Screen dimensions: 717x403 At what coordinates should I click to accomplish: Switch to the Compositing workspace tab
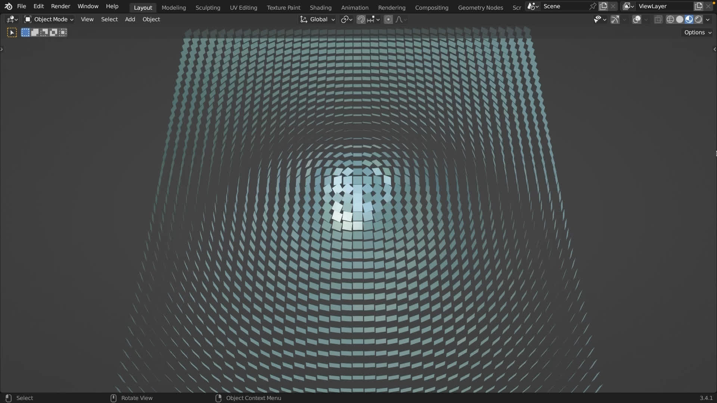pyautogui.click(x=432, y=7)
